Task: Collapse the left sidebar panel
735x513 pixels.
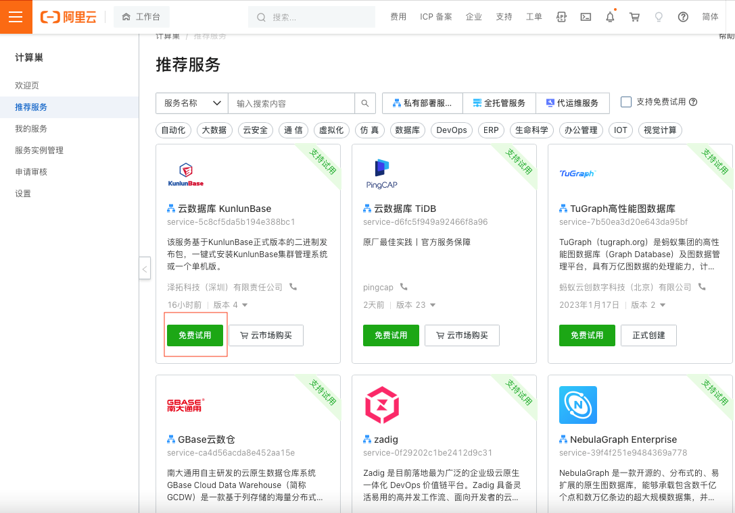Action: (x=145, y=269)
